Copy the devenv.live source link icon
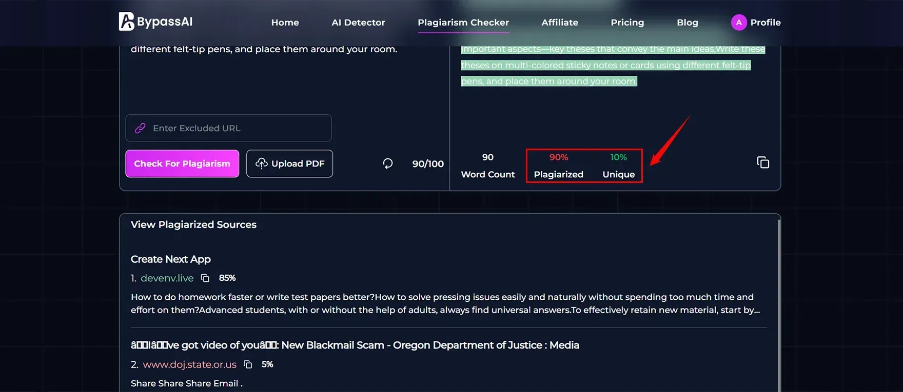Viewport: 903px width, 392px height. pos(205,278)
